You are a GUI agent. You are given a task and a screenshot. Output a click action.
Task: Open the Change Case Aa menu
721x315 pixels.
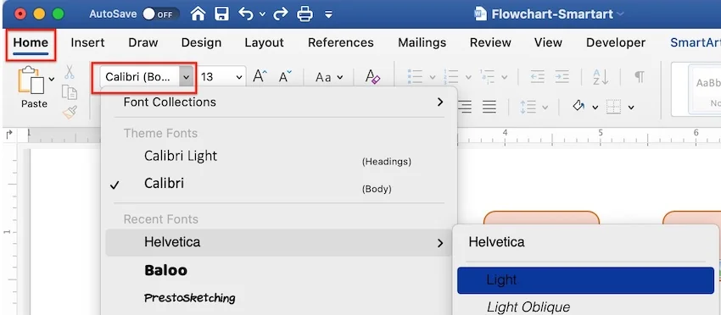(329, 77)
